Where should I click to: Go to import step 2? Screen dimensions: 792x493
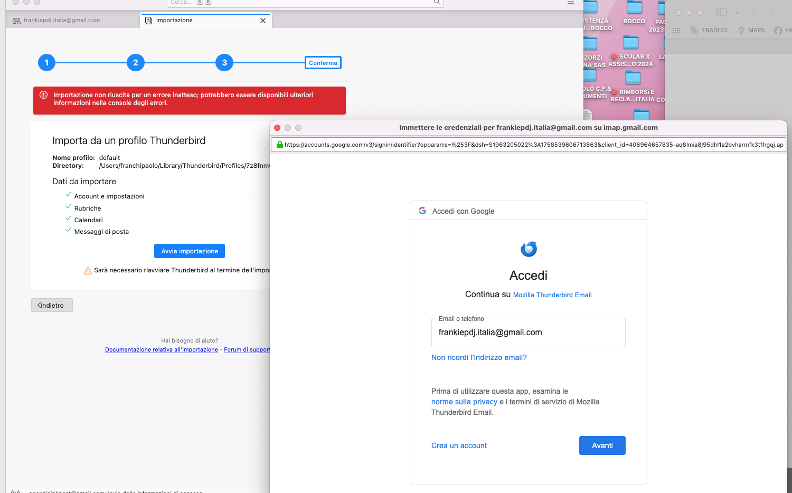point(136,63)
